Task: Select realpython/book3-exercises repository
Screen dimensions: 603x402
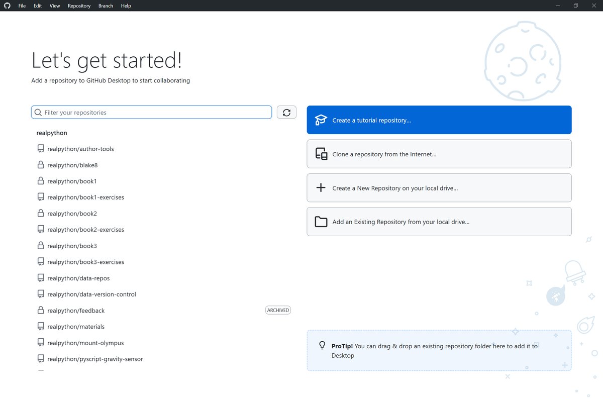Action: (x=164, y=262)
